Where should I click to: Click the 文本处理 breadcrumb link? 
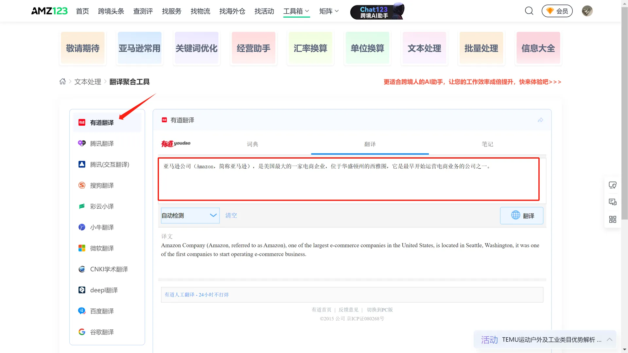tap(88, 82)
